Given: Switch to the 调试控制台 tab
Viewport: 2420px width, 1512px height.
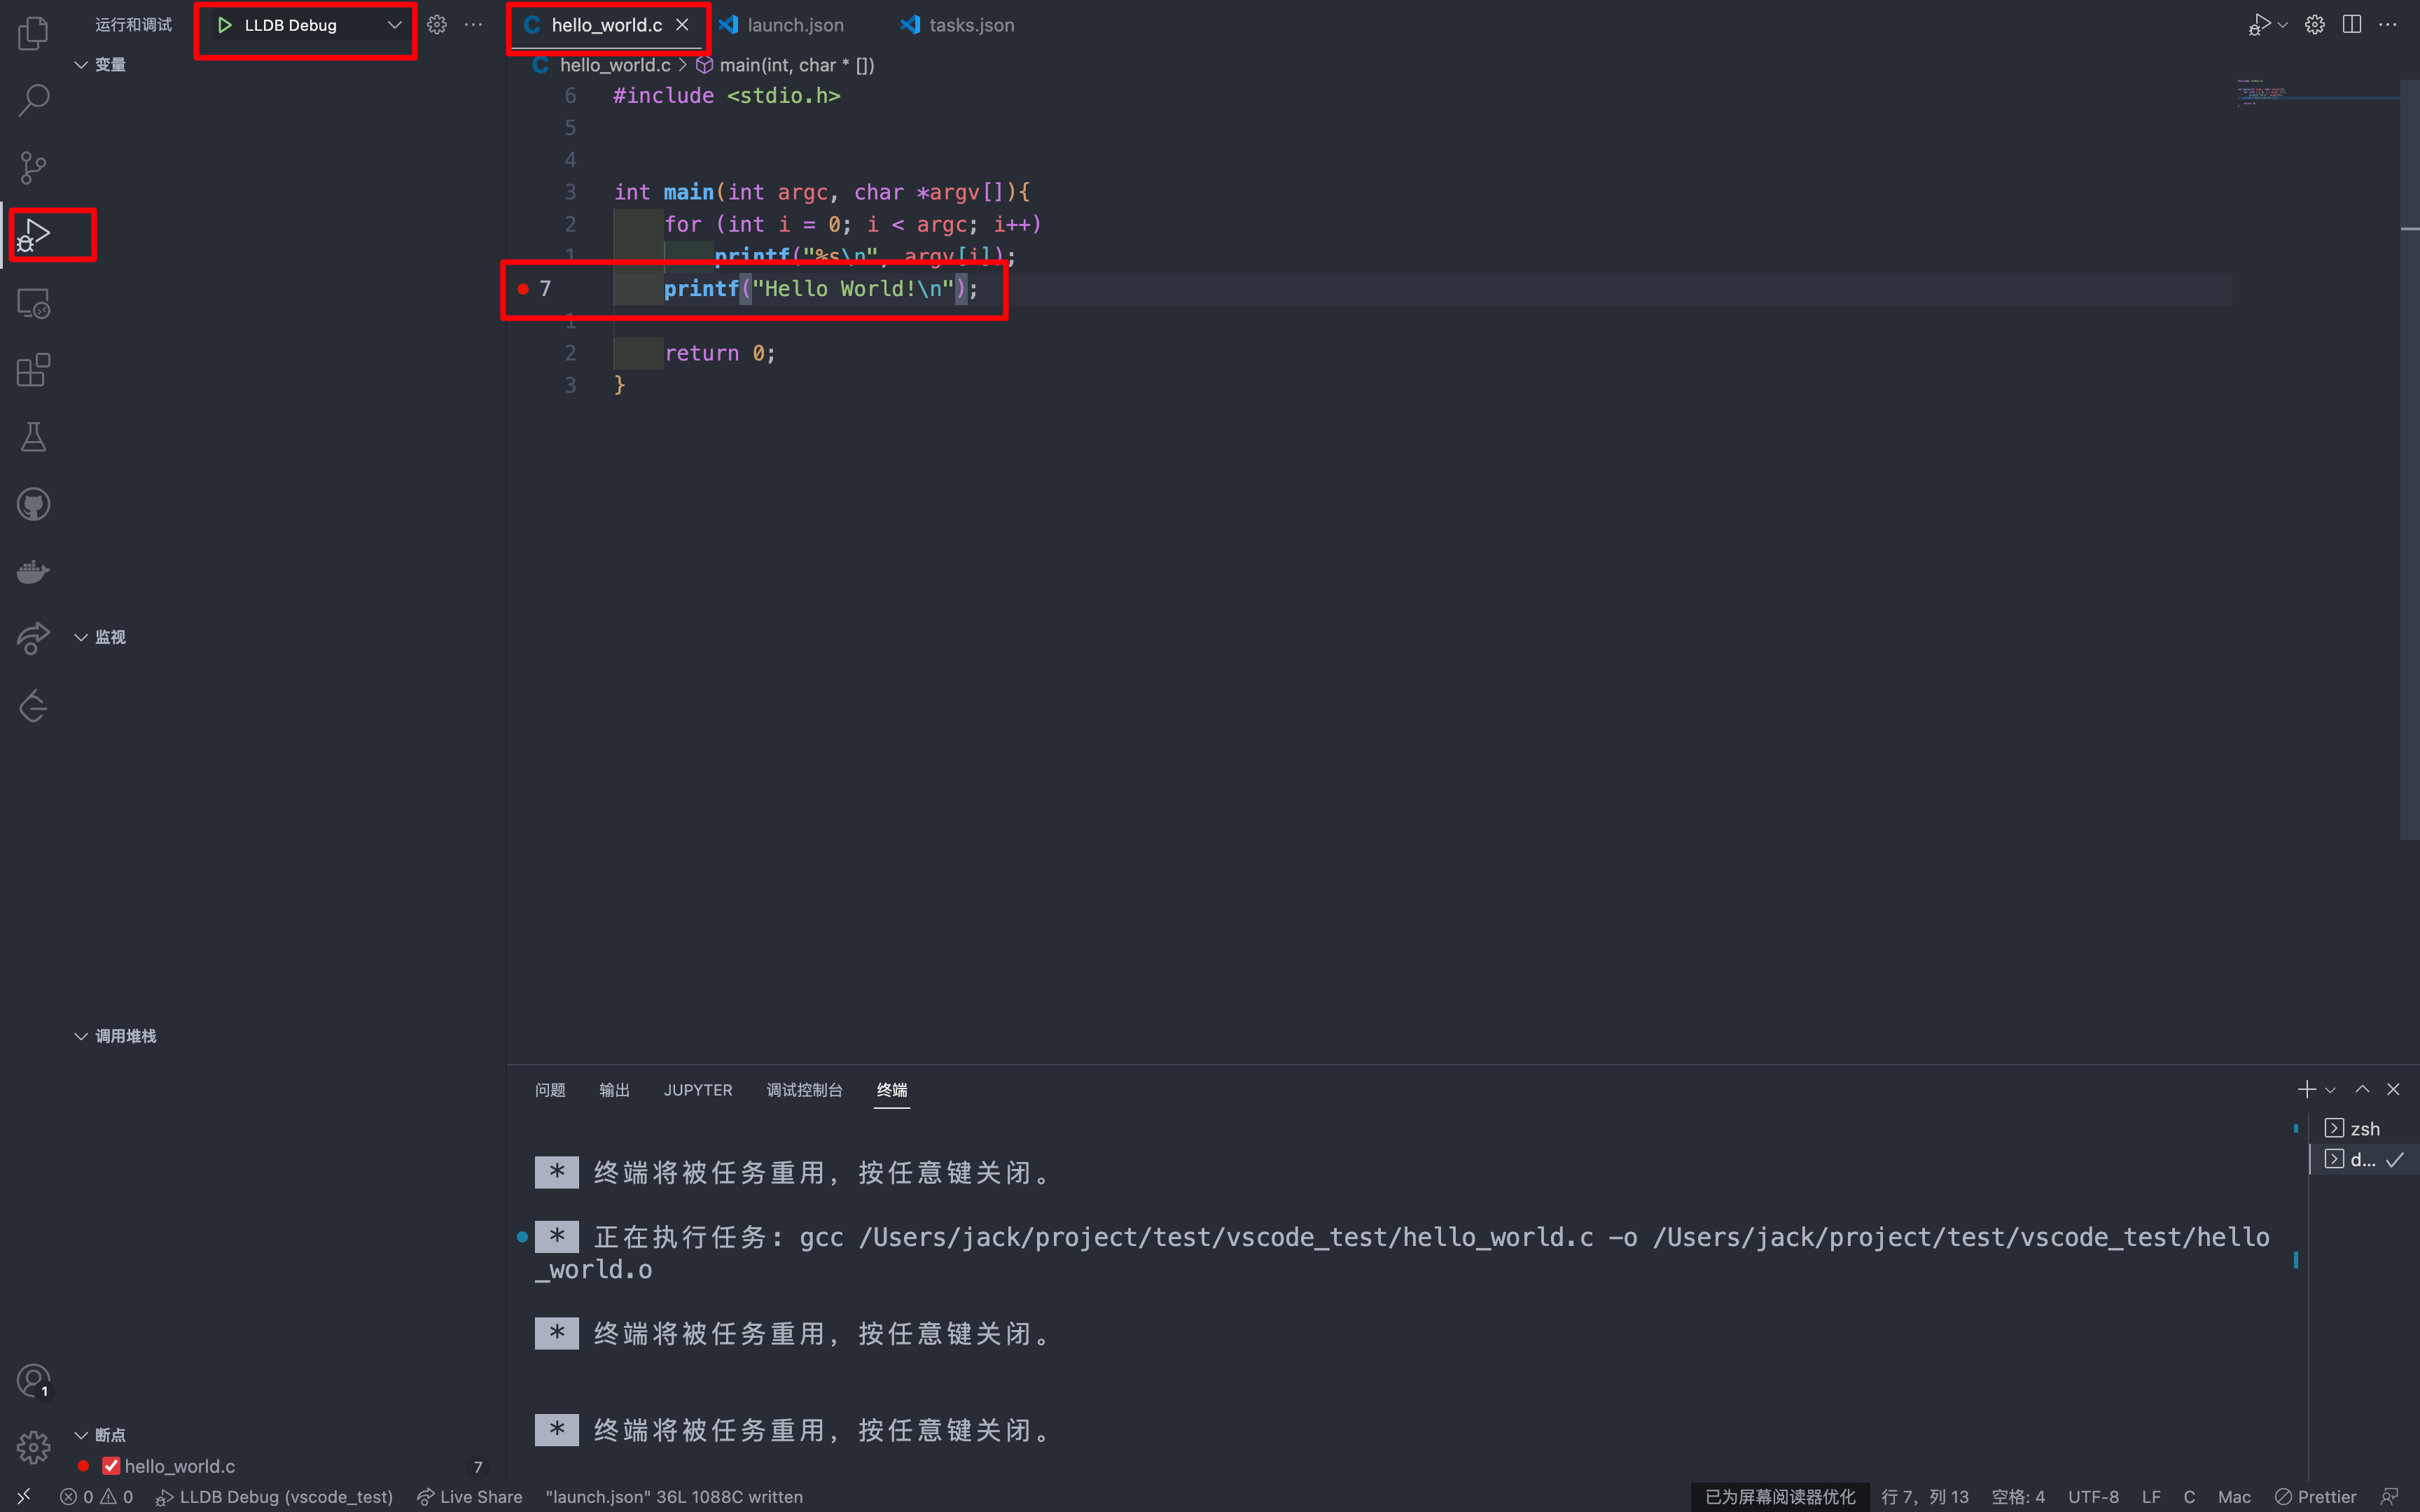Looking at the screenshot, I should point(802,1088).
